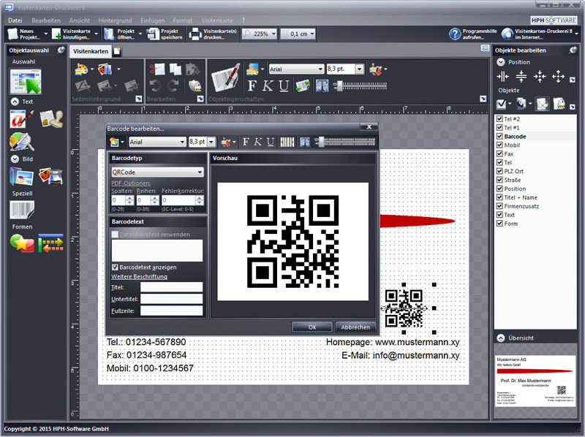
Task: Uncheck the Tel #2 object checkbox
Action: pyautogui.click(x=499, y=119)
